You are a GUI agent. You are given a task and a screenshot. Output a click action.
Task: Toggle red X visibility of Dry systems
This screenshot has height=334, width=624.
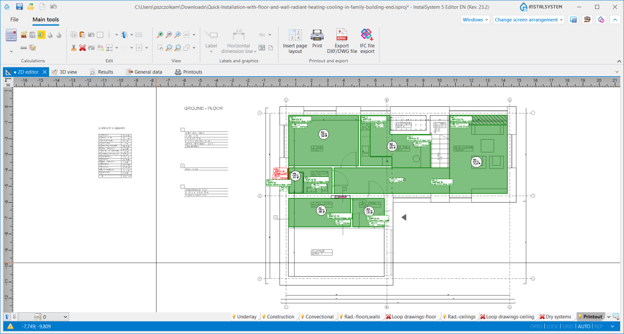(x=542, y=317)
